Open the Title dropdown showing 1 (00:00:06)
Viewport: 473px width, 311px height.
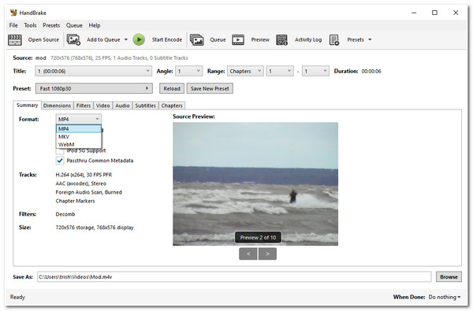pyautogui.click(x=93, y=71)
